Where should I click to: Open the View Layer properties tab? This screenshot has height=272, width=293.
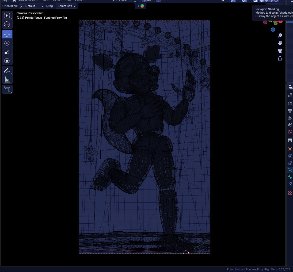(x=290, y=117)
